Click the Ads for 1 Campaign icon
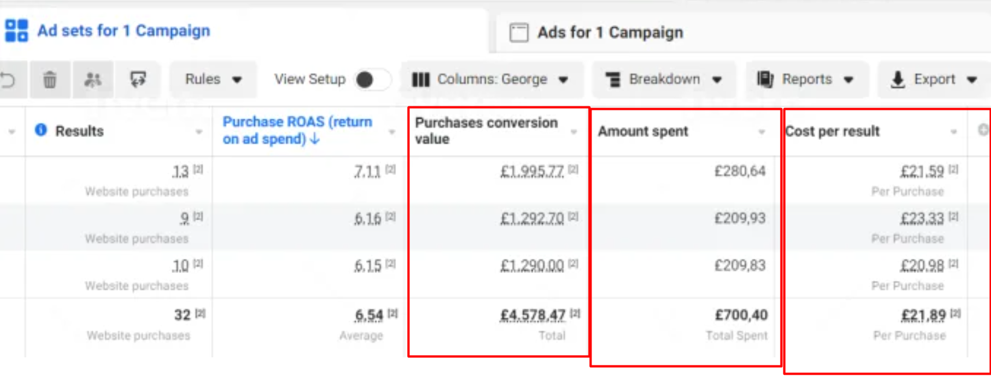The image size is (991, 377). (x=519, y=32)
